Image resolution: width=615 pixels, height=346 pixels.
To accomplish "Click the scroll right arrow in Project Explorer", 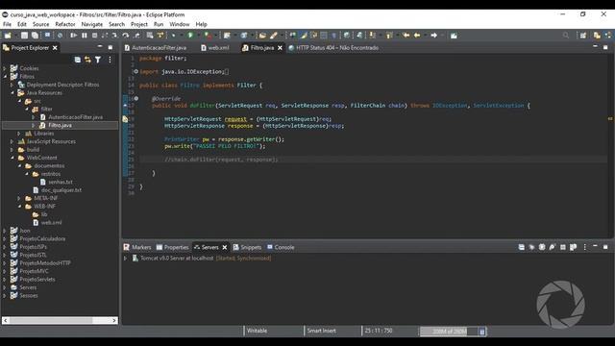I will [x=114, y=320].
